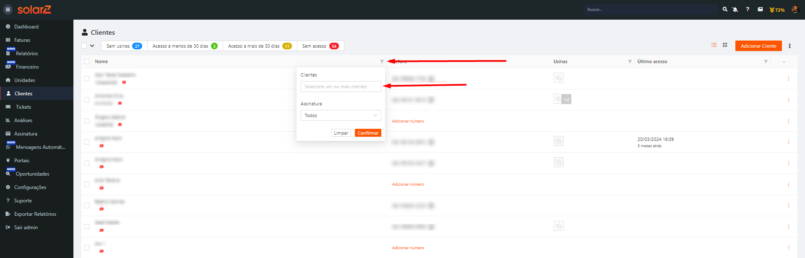Click Limpar in the filter popup

click(x=341, y=133)
